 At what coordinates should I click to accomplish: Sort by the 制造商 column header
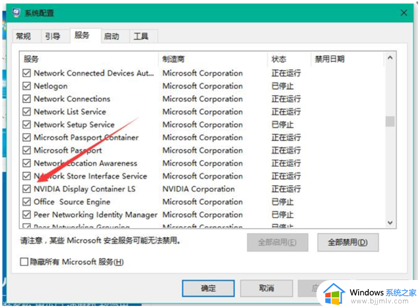pos(213,59)
